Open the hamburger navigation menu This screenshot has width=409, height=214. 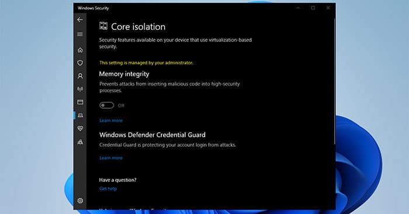click(x=80, y=34)
